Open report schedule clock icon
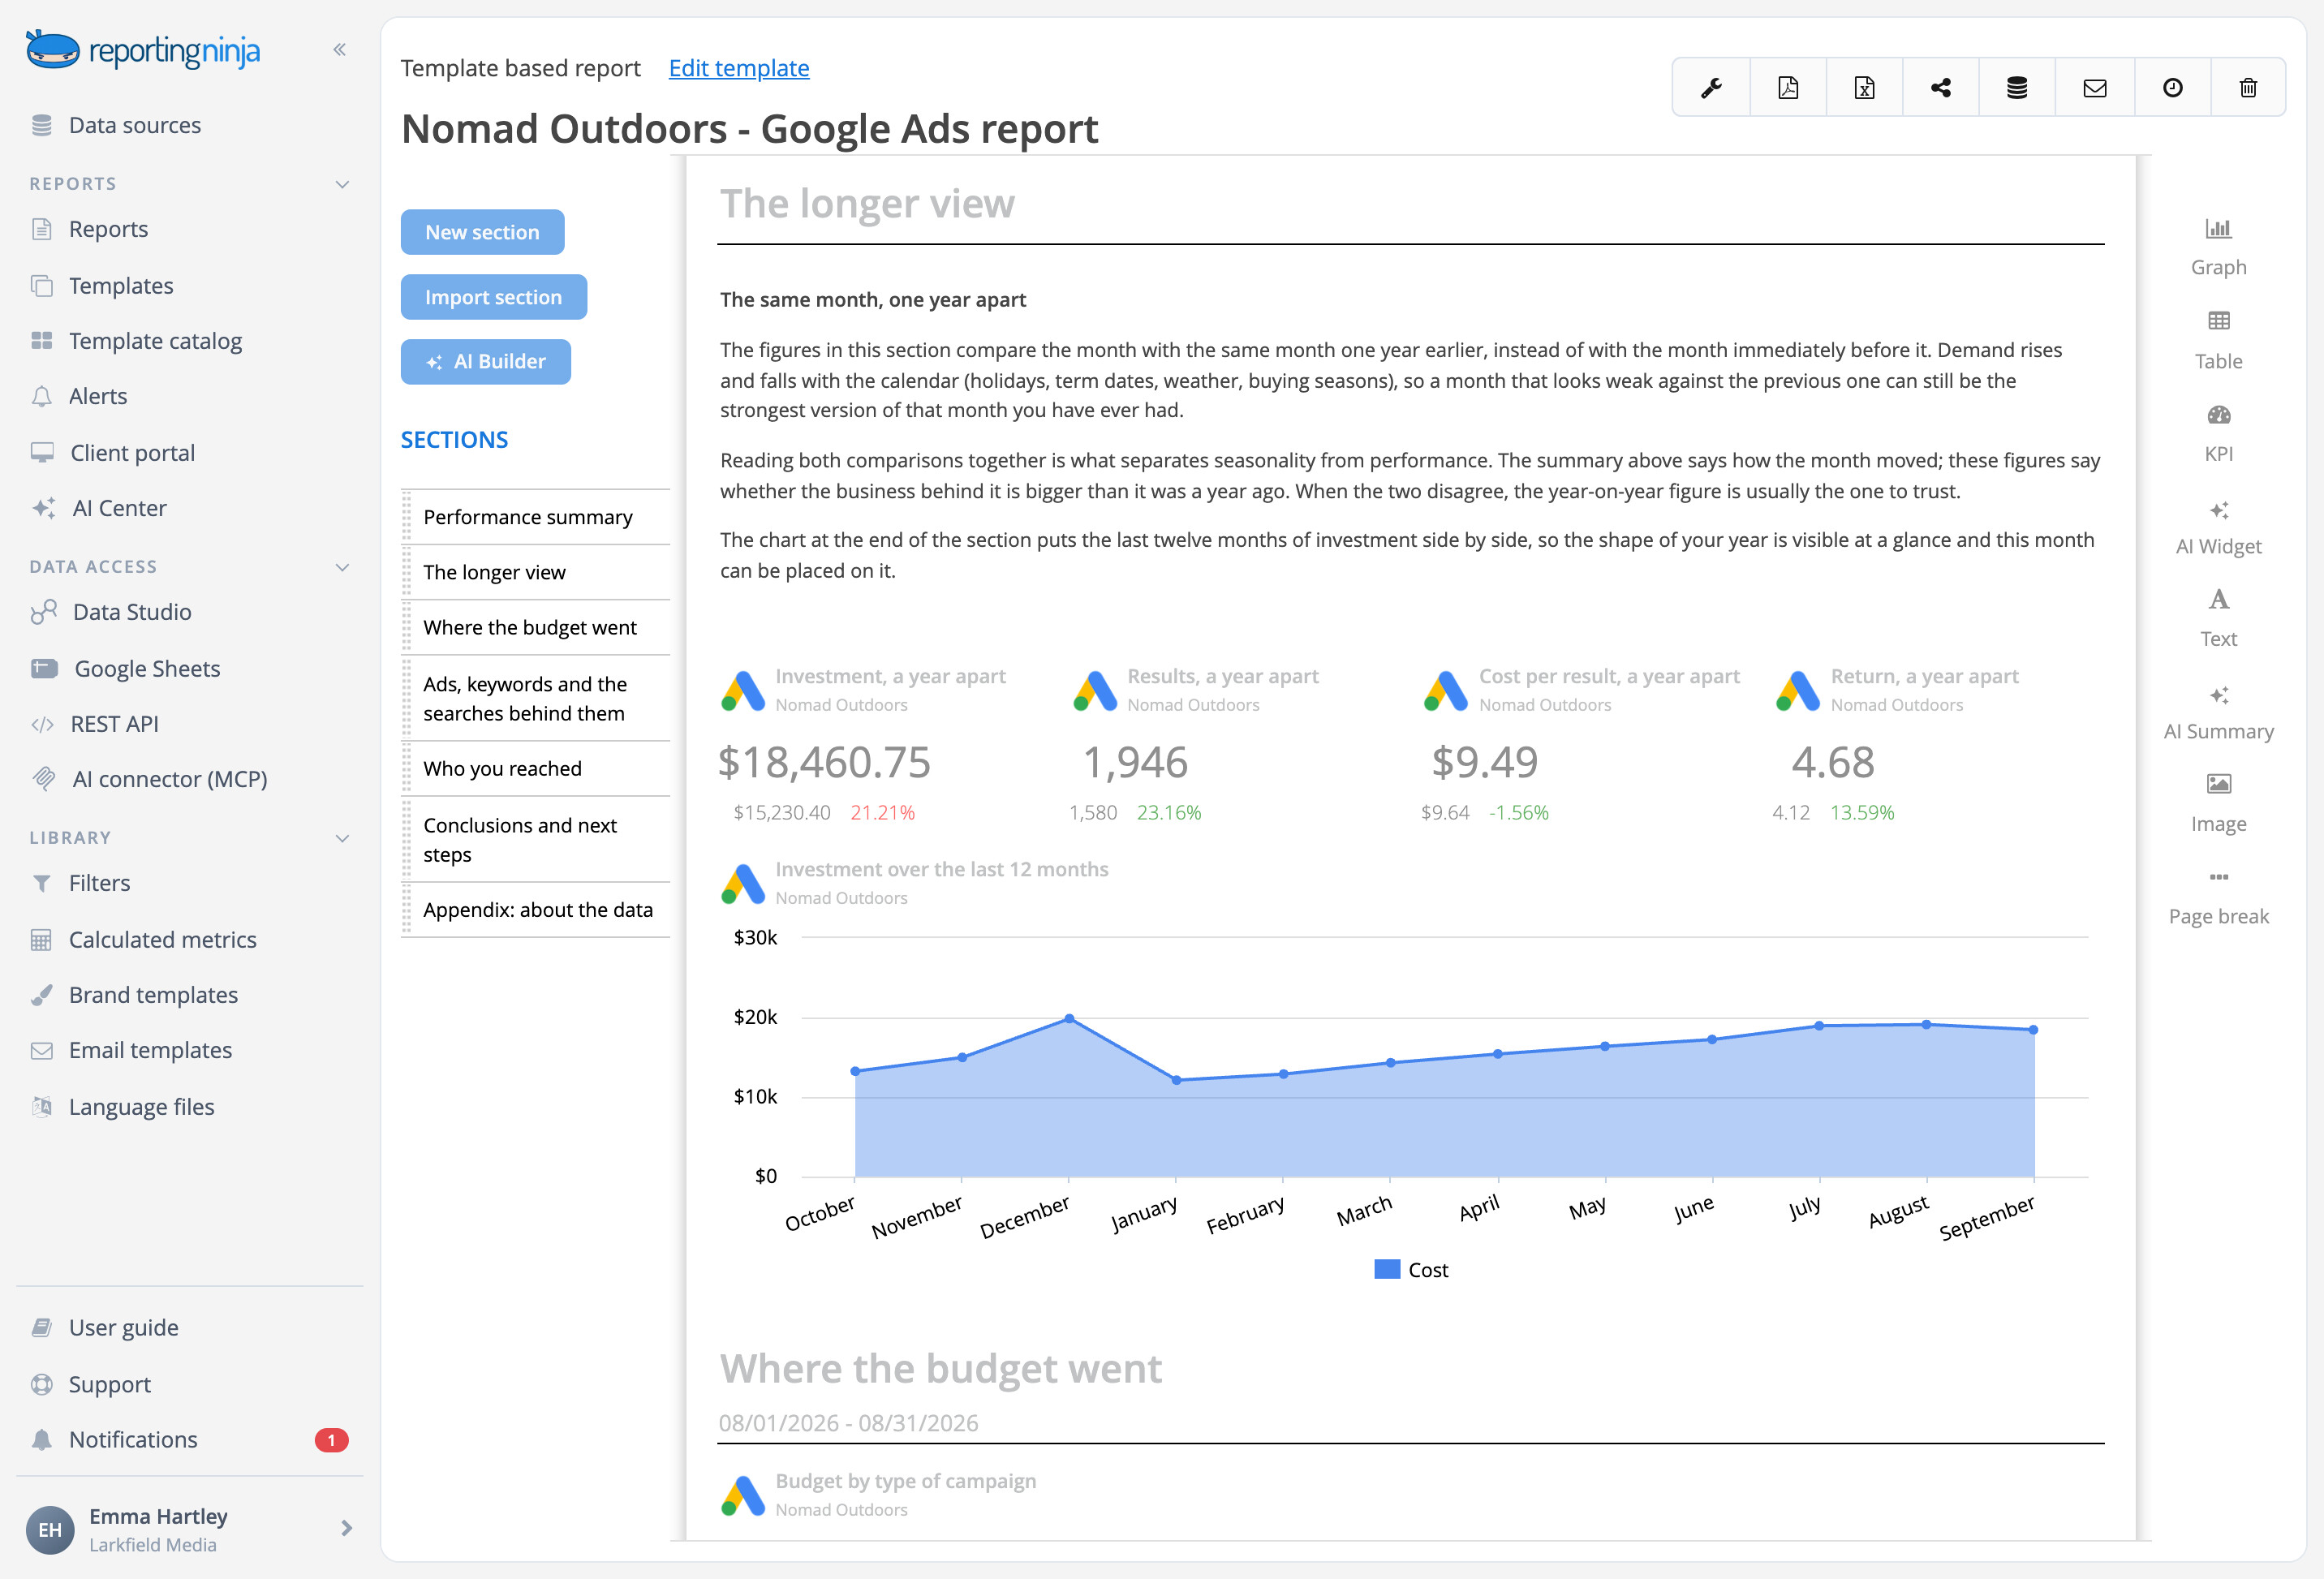2324x1579 pixels. pos(2172,88)
